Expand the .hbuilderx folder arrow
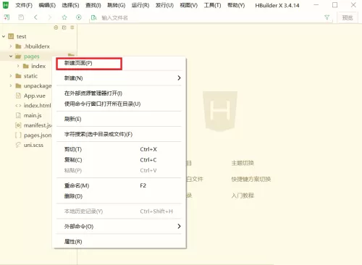The height and width of the screenshot is (265, 362). 11,46
